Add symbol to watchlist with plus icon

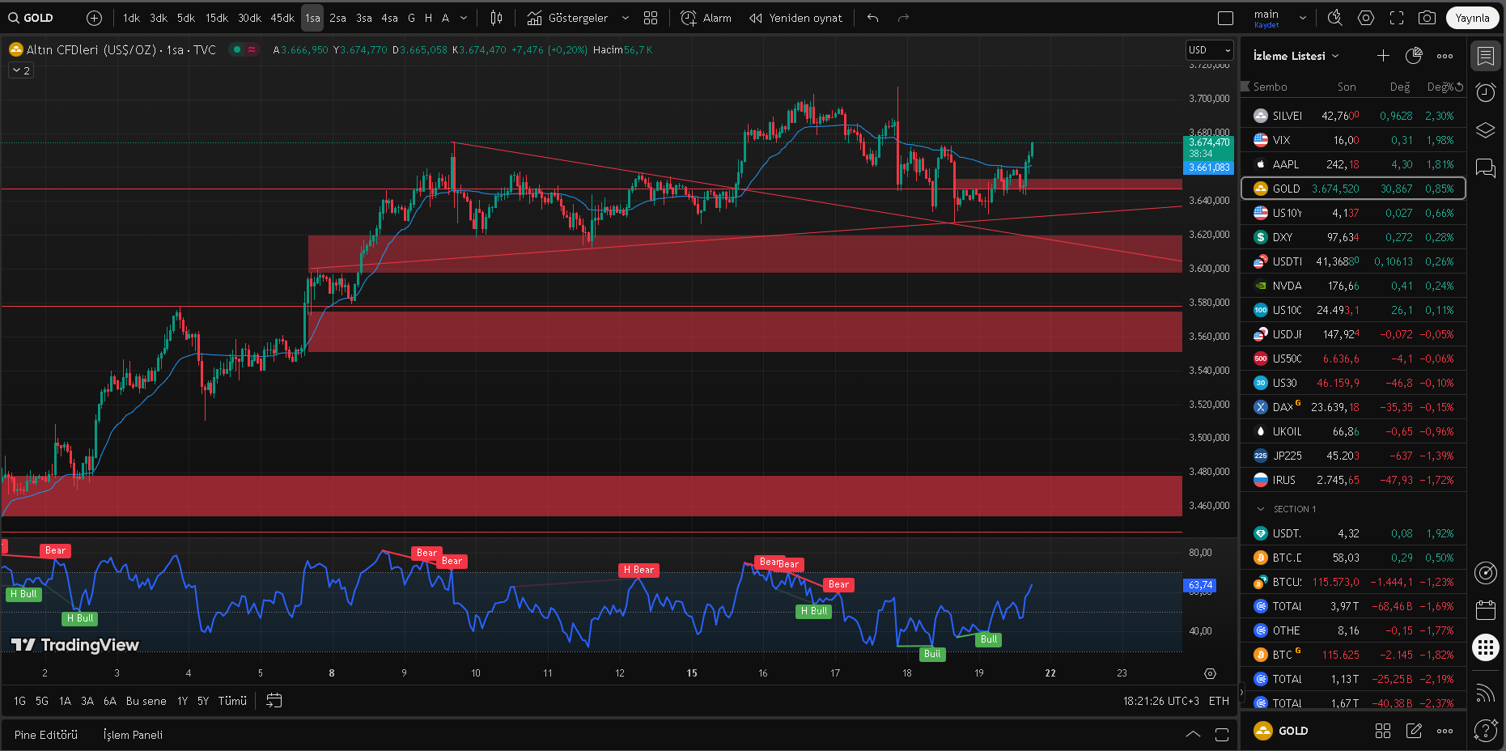[x=1383, y=56]
